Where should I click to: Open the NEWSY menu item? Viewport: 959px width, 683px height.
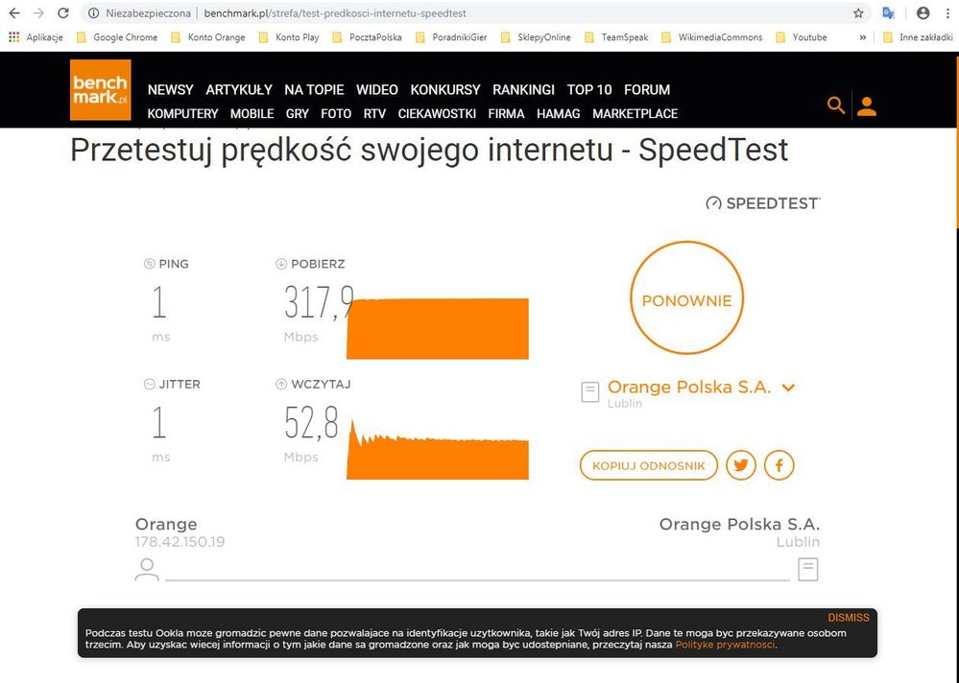point(170,89)
